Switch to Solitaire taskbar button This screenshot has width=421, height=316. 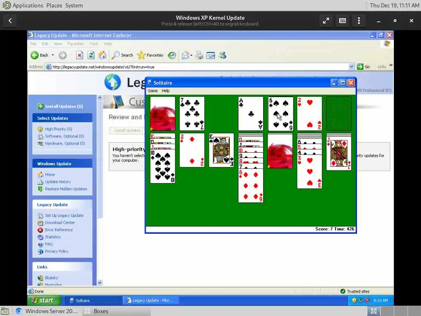coord(93,300)
